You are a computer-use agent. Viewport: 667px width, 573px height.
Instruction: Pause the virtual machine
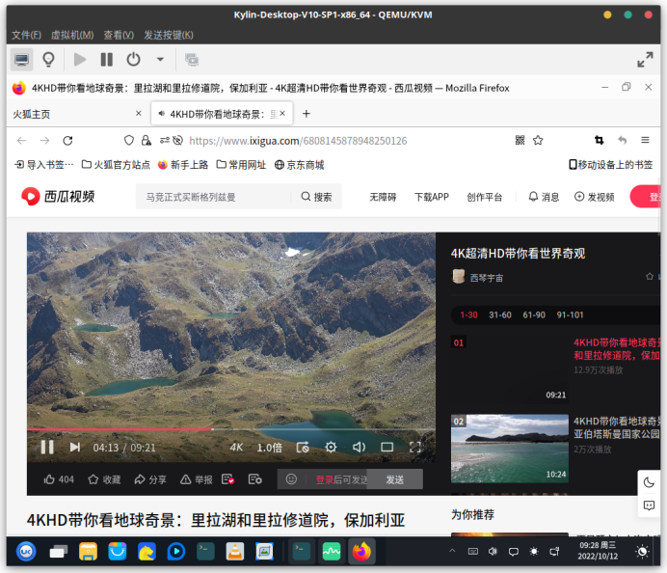click(106, 59)
